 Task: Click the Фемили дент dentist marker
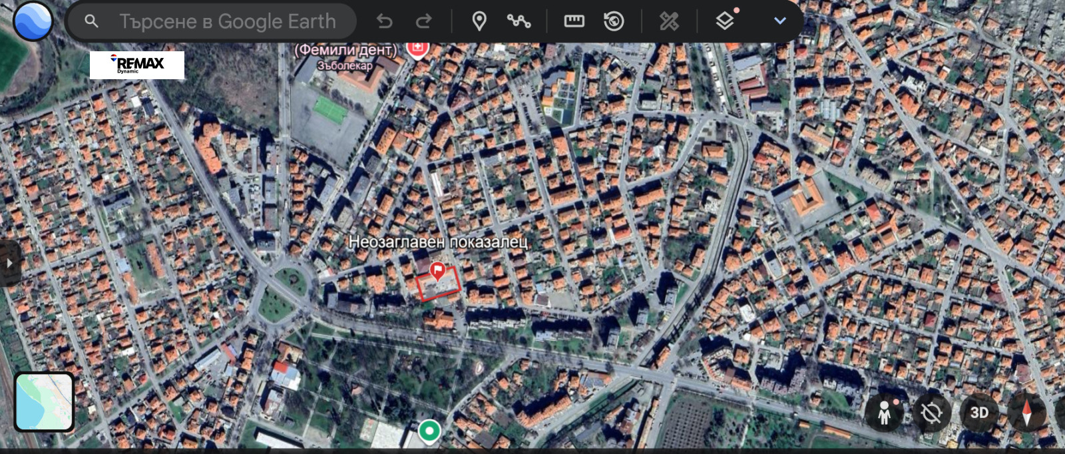click(x=417, y=49)
